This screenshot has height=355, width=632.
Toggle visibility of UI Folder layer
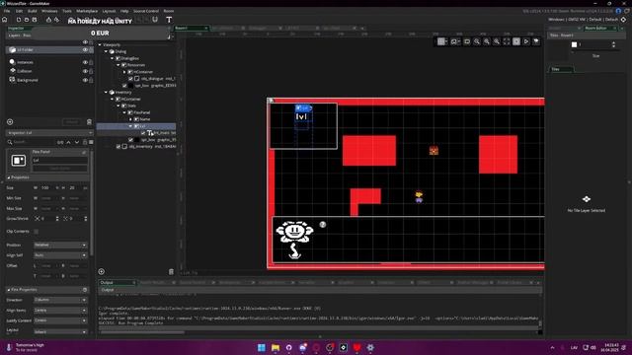(85, 50)
